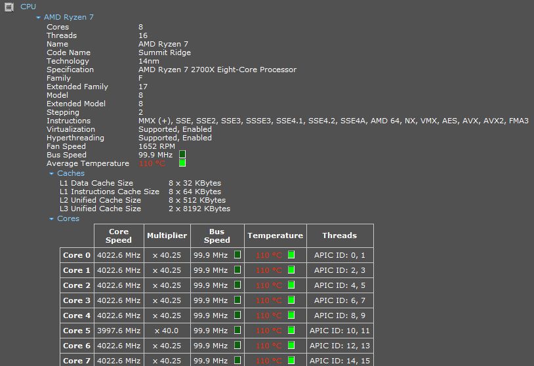Screen dimensions: 534x366
Task: Click Core 2 temperature green indicator
Action: 291,285
